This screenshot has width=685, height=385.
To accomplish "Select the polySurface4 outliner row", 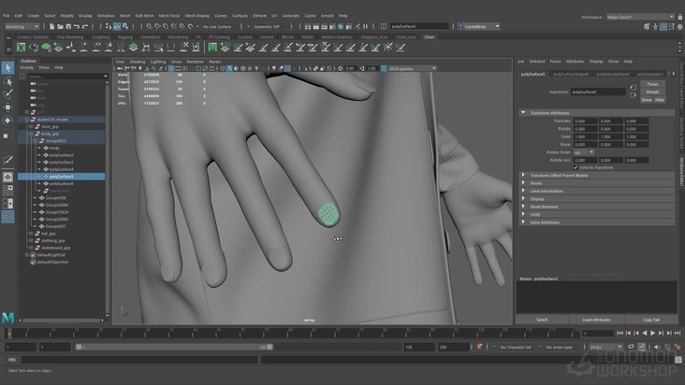I will 61,169.
